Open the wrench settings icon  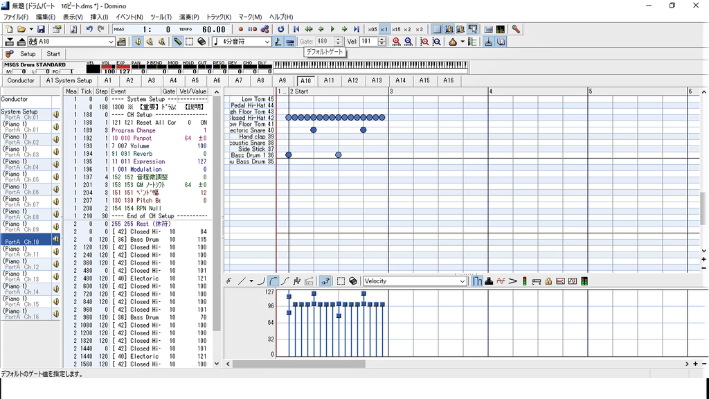pos(515,29)
